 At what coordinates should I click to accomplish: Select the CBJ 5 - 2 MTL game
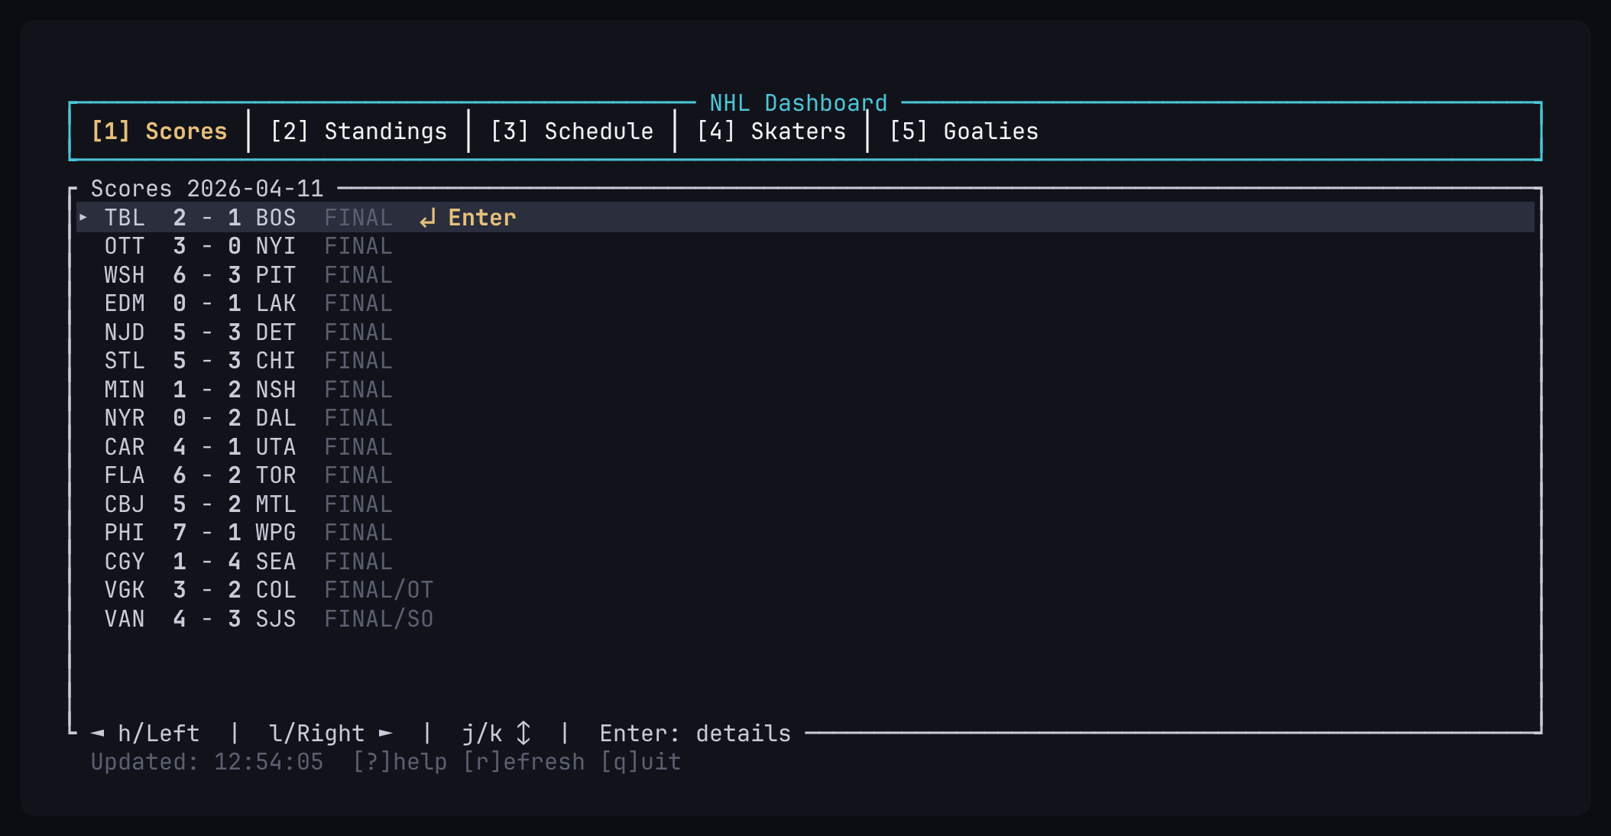(x=805, y=504)
